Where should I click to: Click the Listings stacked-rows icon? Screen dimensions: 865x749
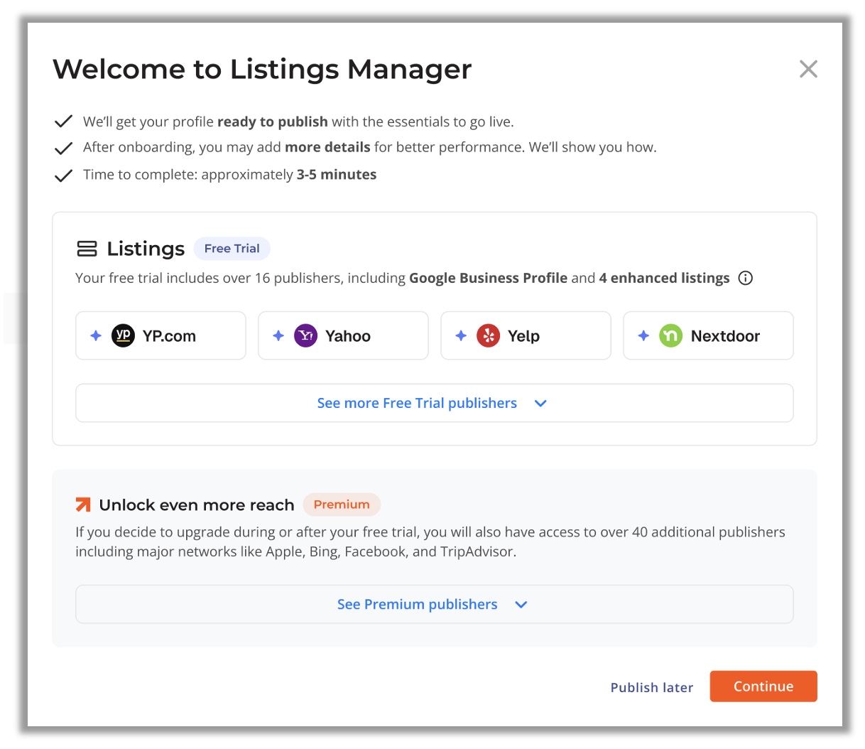tap(87, 249)
